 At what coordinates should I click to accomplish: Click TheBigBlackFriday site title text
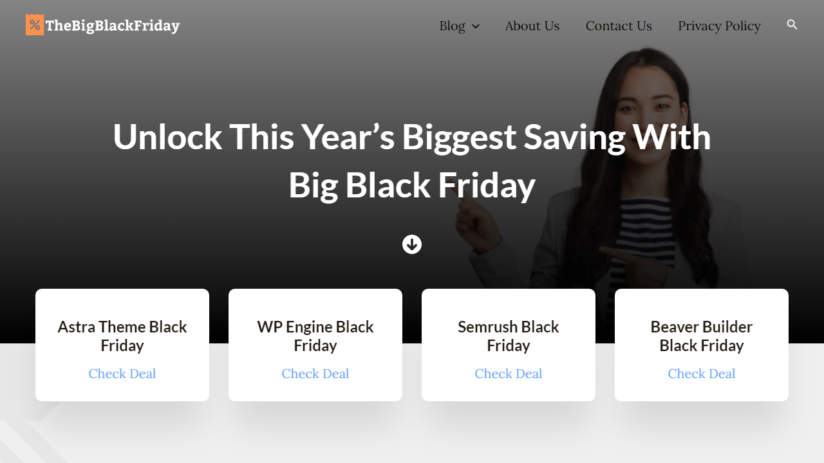112,25
